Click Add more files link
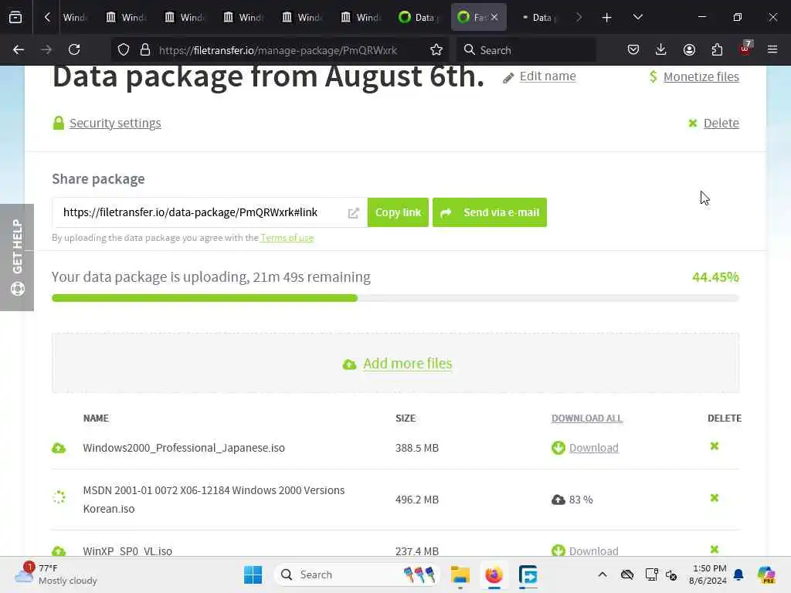The width and height of the screenshot is (791, 593). tap(407, 363)
